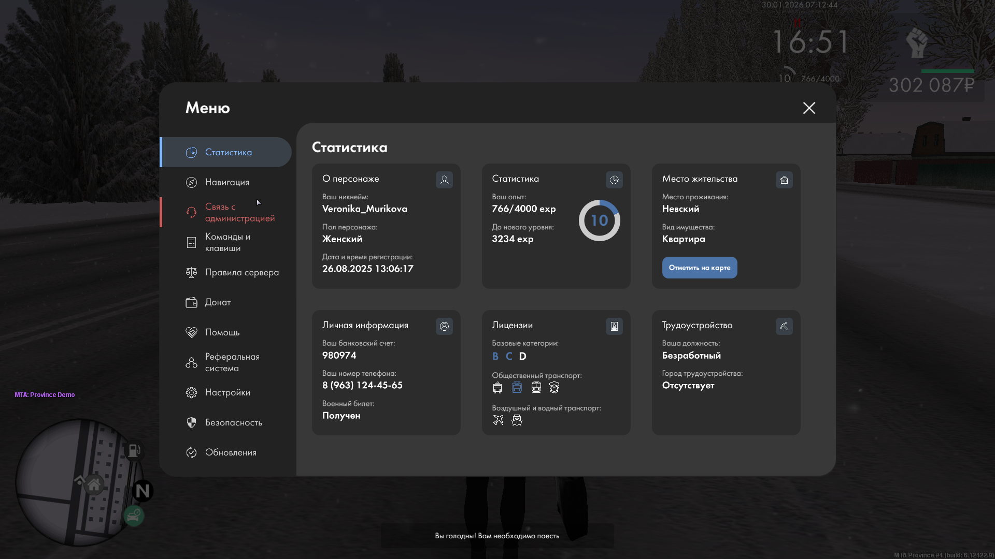This screenshot has height=559, width=995.
Task: Go to Правила сервера section
Action: click(241, 272)
